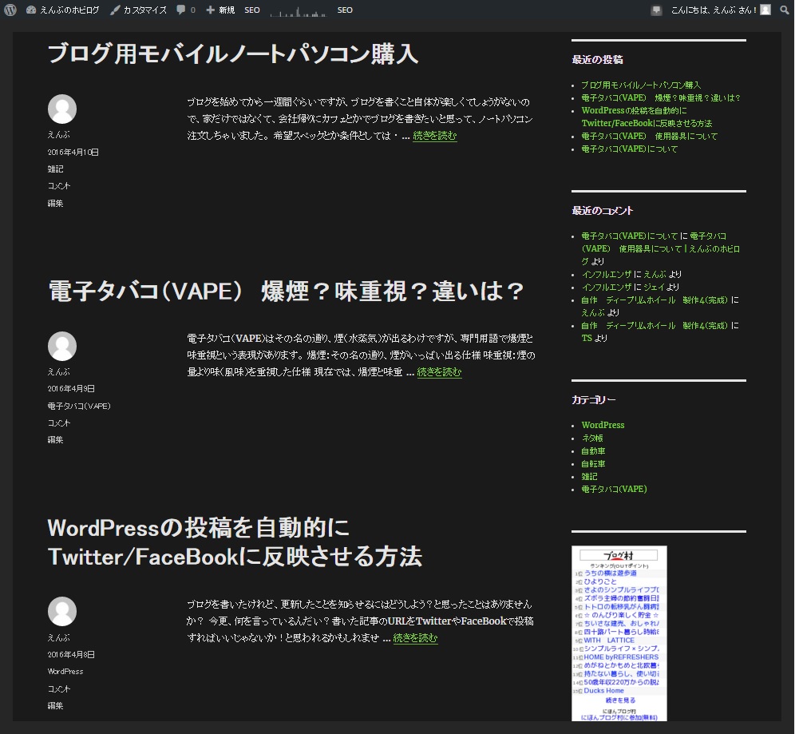Image resolution: width=795 pixels, height=734 pixels.
Task: Click author avatar of the Twitter/FaceBook post
Action: click(x=61, y=611)
